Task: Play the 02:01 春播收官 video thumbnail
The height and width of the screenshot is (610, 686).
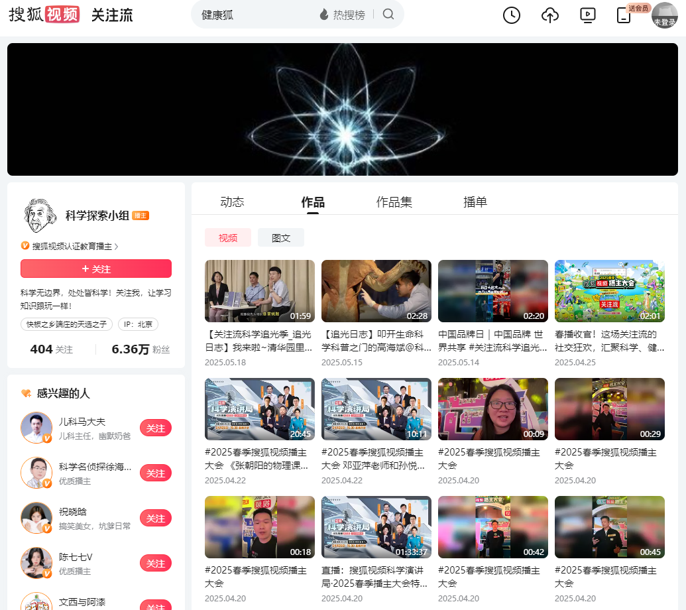Action: point(609,291)
